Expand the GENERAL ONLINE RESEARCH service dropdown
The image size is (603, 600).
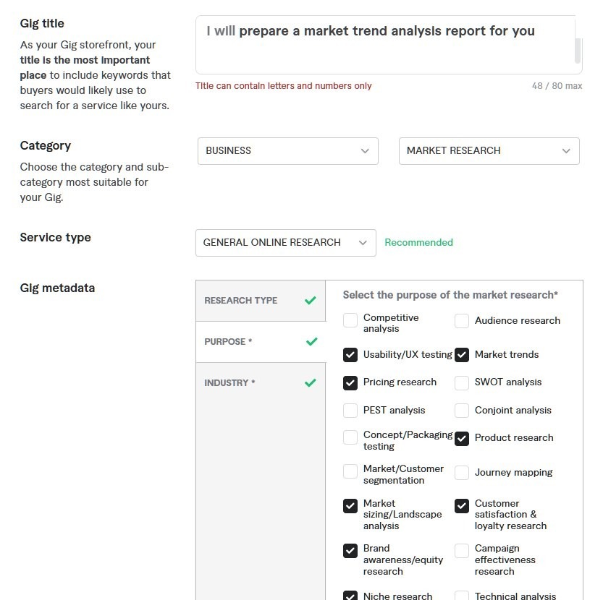point(285,243)
